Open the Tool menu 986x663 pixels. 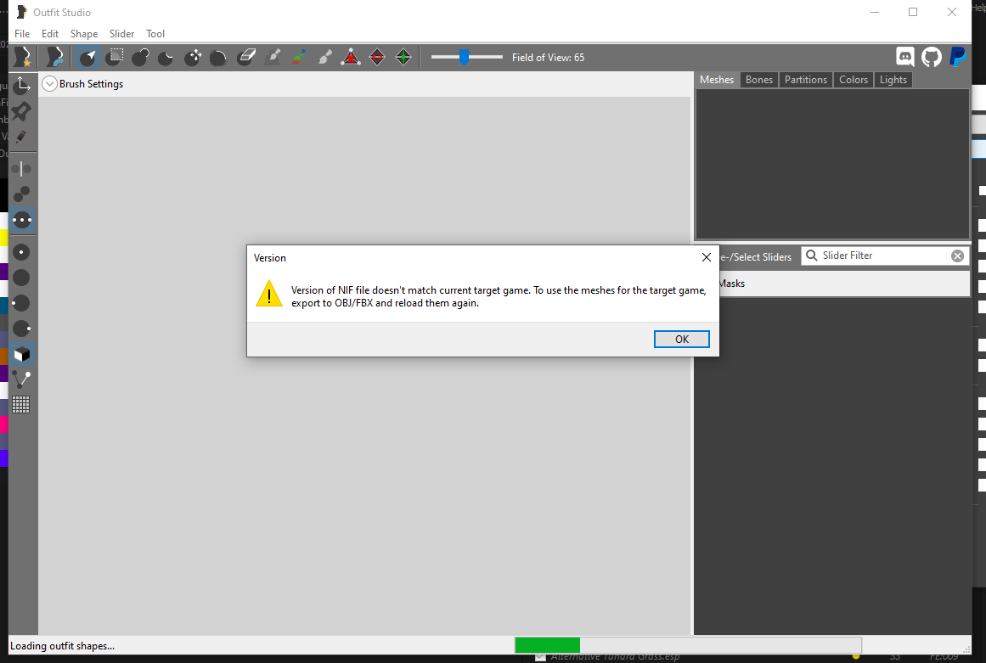coord(155,34)
